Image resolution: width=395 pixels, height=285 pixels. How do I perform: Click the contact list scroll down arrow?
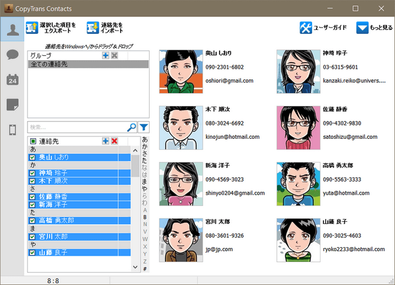[135, 267]
